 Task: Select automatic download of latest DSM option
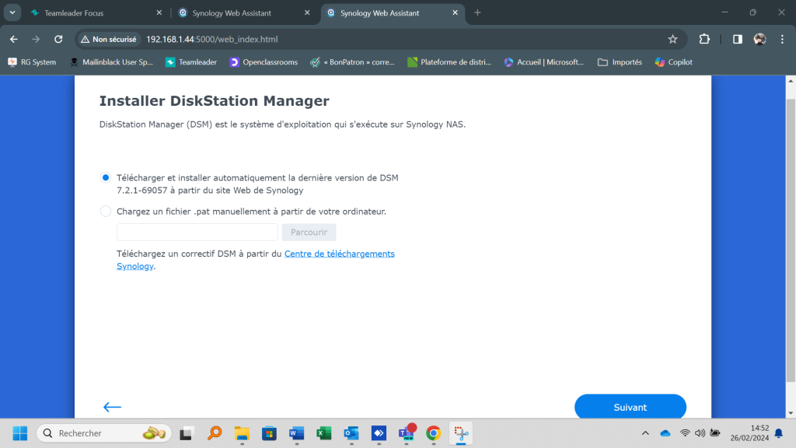(x=106, y=177)
